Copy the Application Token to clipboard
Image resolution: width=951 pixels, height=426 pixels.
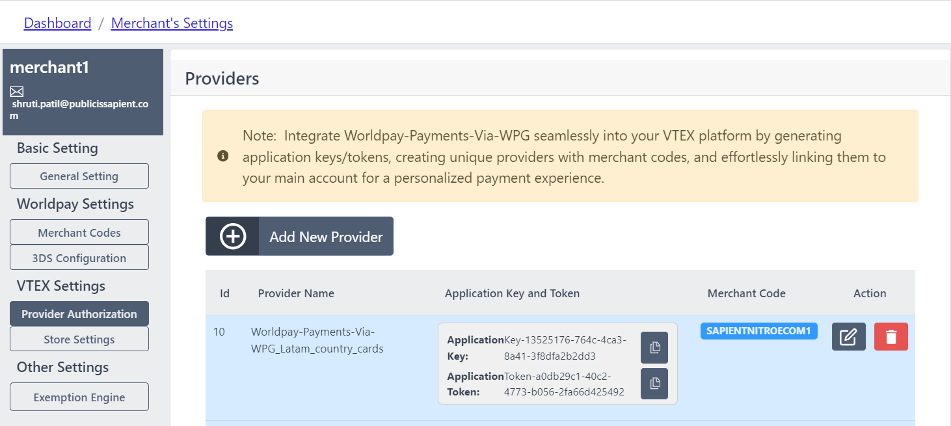654,384
